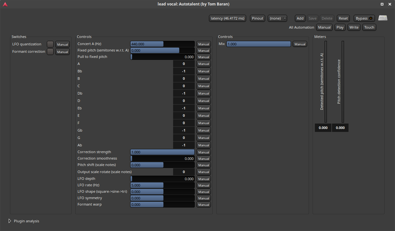Toggle the LFO quantization switch

(x=50, y=44)
